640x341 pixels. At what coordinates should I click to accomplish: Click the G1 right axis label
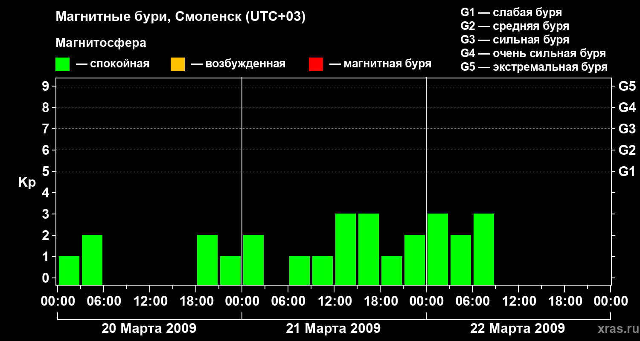click(x=627, y=171)
